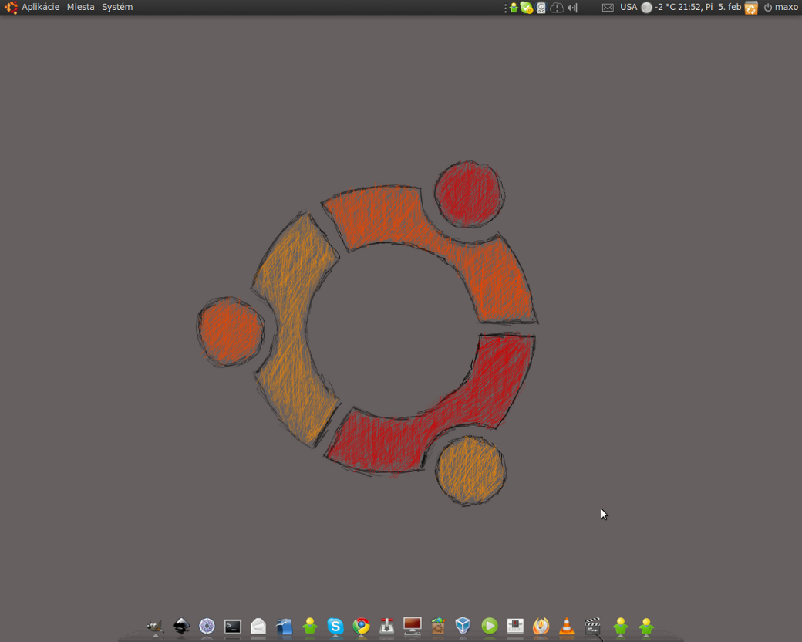802x642 pixels.
Task: Open the maxo session power menu
Action: point(781,7)
